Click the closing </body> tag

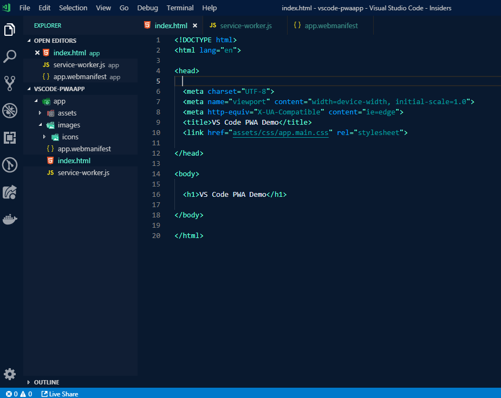189,215
